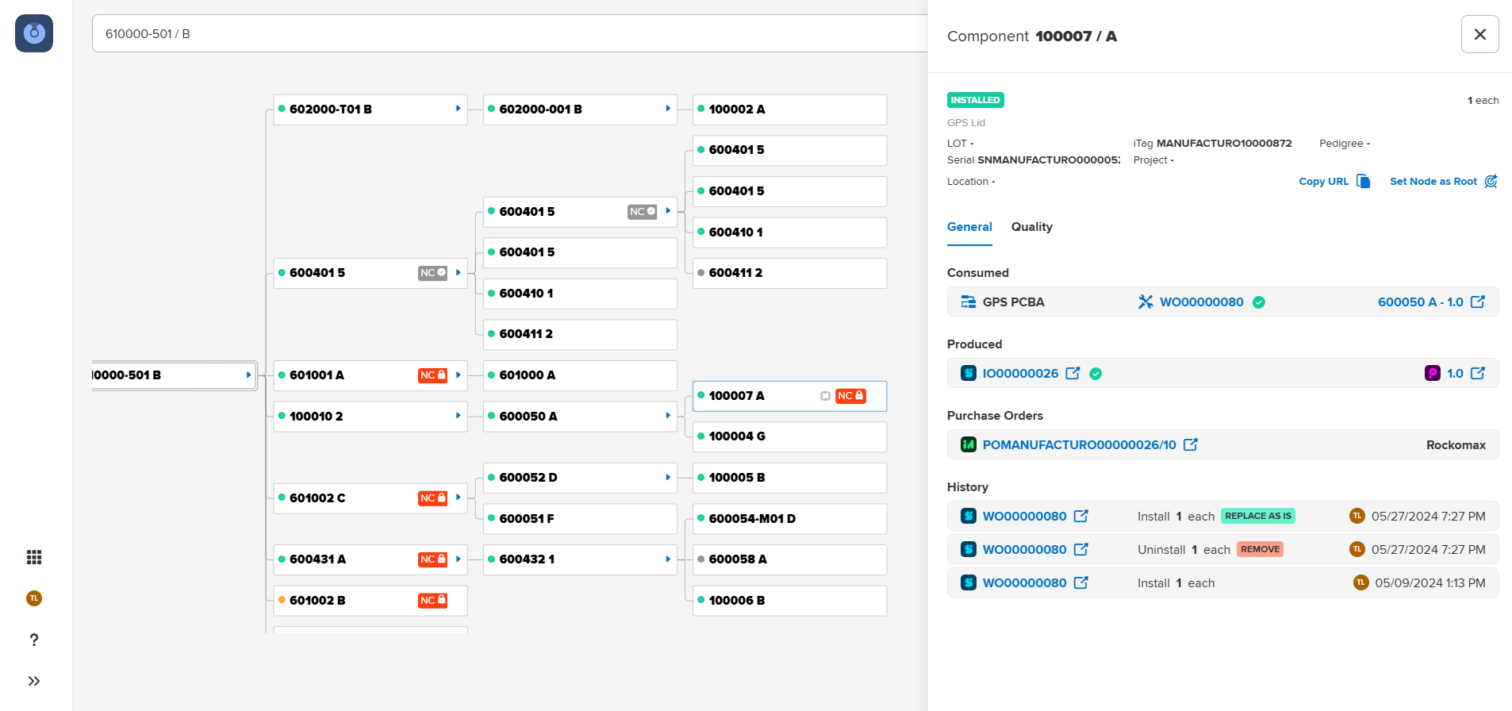
Task: Expand the 600050 A tree node
Action: coord(667,416)
